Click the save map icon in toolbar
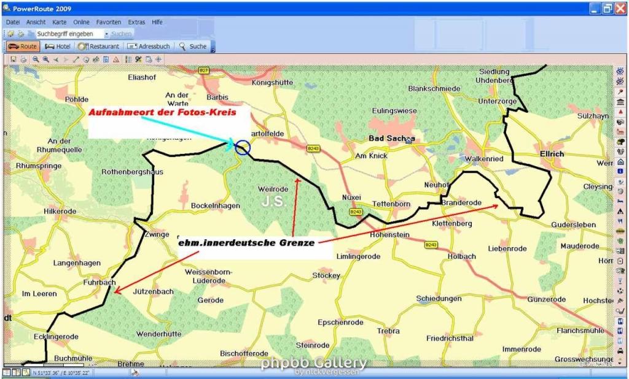This screenshot has height=379, width=629. pos(13,59)
